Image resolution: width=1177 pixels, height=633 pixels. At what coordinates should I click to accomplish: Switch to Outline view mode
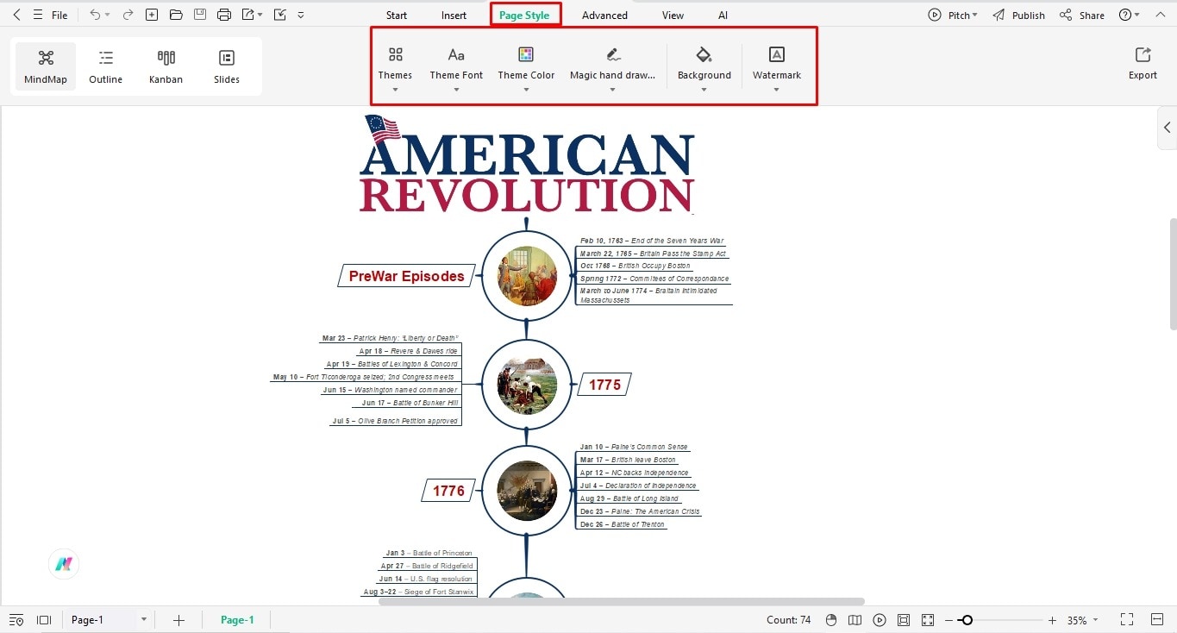click(106, 67)
